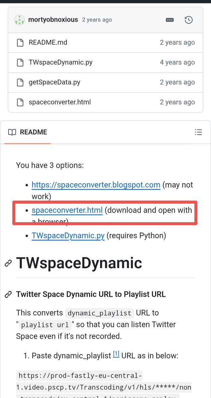
Task: Click the README.md file icon
Action: 20,42
